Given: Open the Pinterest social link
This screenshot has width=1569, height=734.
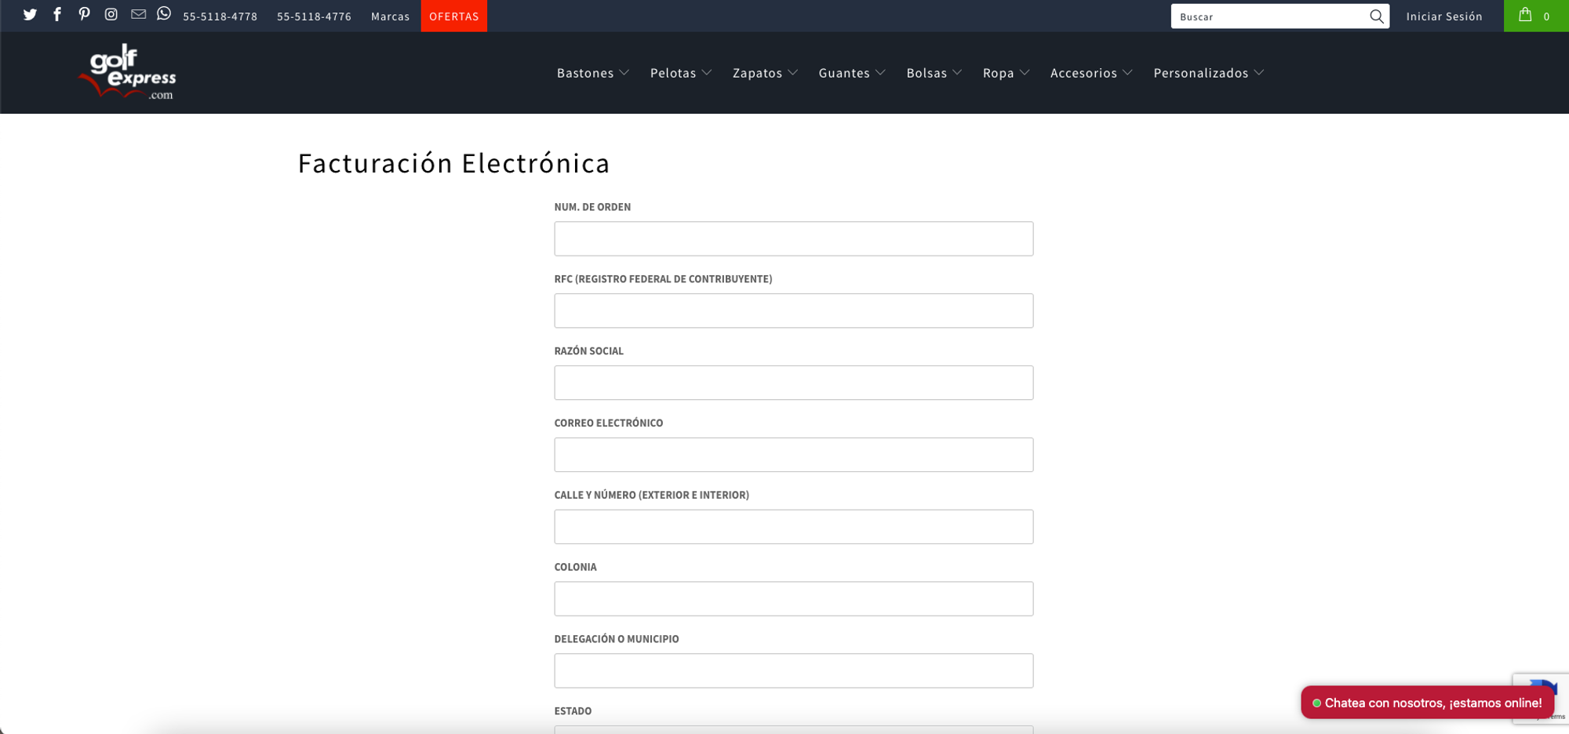Looking at the screenshot, I should click(x=84, y=15).
